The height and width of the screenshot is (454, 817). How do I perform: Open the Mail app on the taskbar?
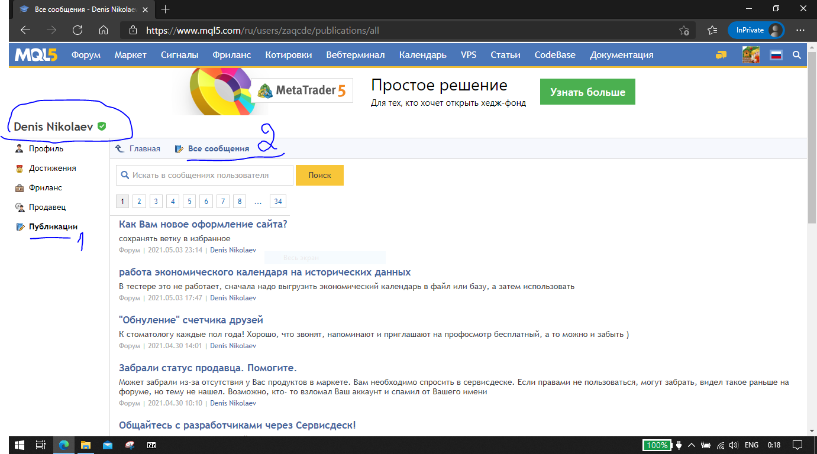point(107,445)
